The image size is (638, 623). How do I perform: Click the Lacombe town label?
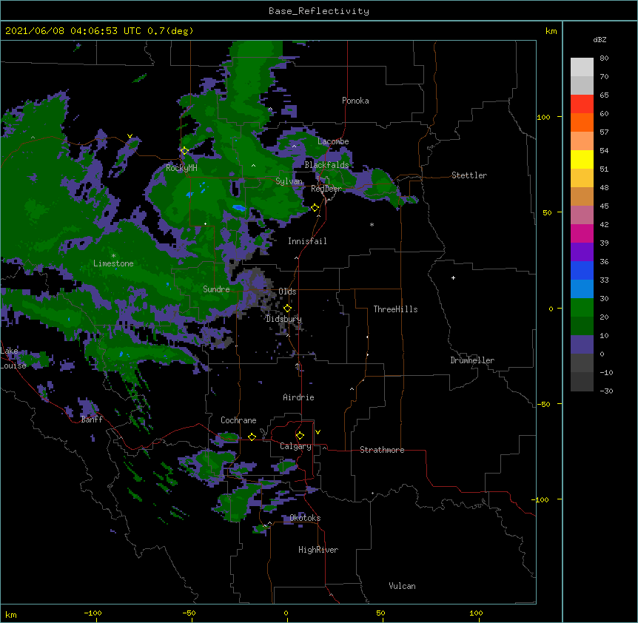(x=333, y=141)
